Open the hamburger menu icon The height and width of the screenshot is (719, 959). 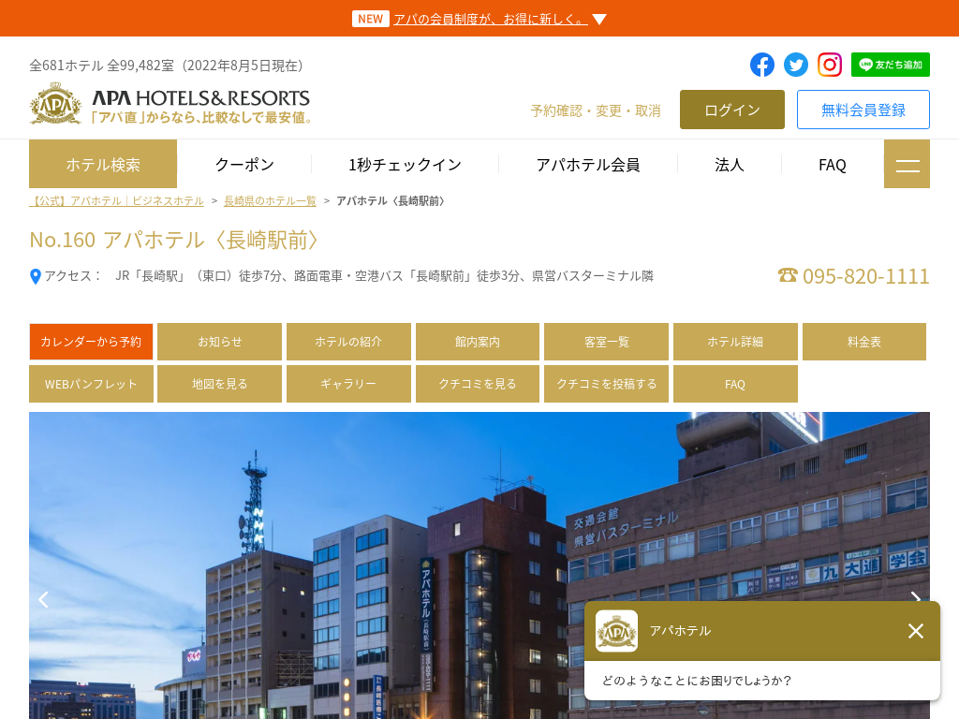click(x=907, y=164)
